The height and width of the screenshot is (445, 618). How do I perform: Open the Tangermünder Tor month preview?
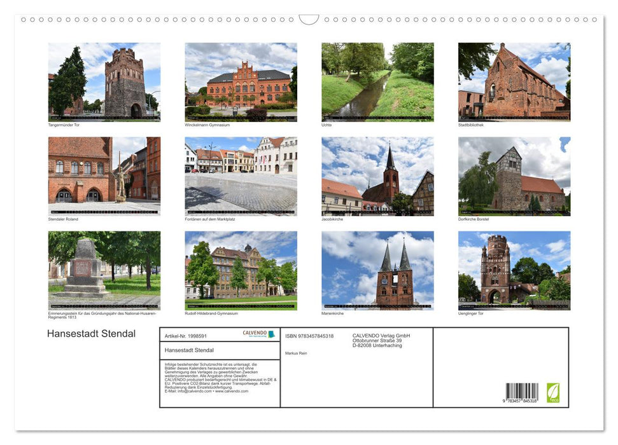[104, 78]
